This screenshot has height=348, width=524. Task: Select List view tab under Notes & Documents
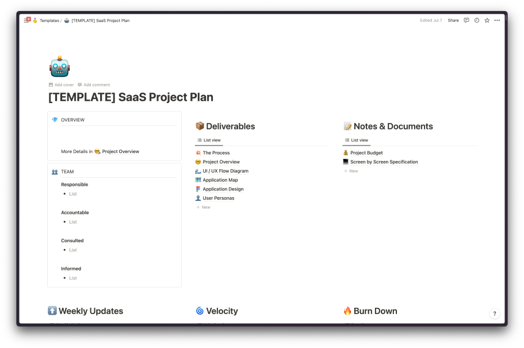(357, 140)
